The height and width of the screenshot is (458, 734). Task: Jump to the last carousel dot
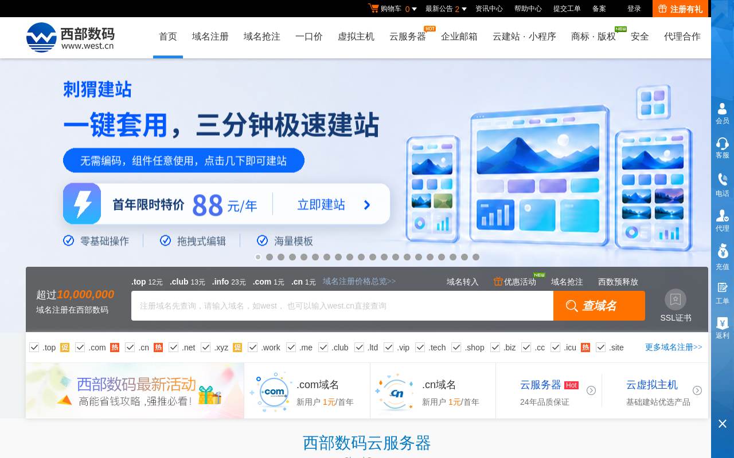(x=476, y=257)
